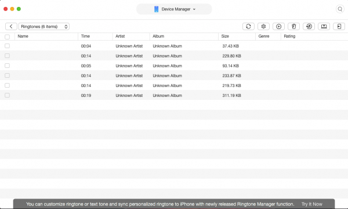The height and width of the screenshot is (209, 348).
Task: Check the 311.19 KB ringtone row checkbox
Action: [7, 95]
